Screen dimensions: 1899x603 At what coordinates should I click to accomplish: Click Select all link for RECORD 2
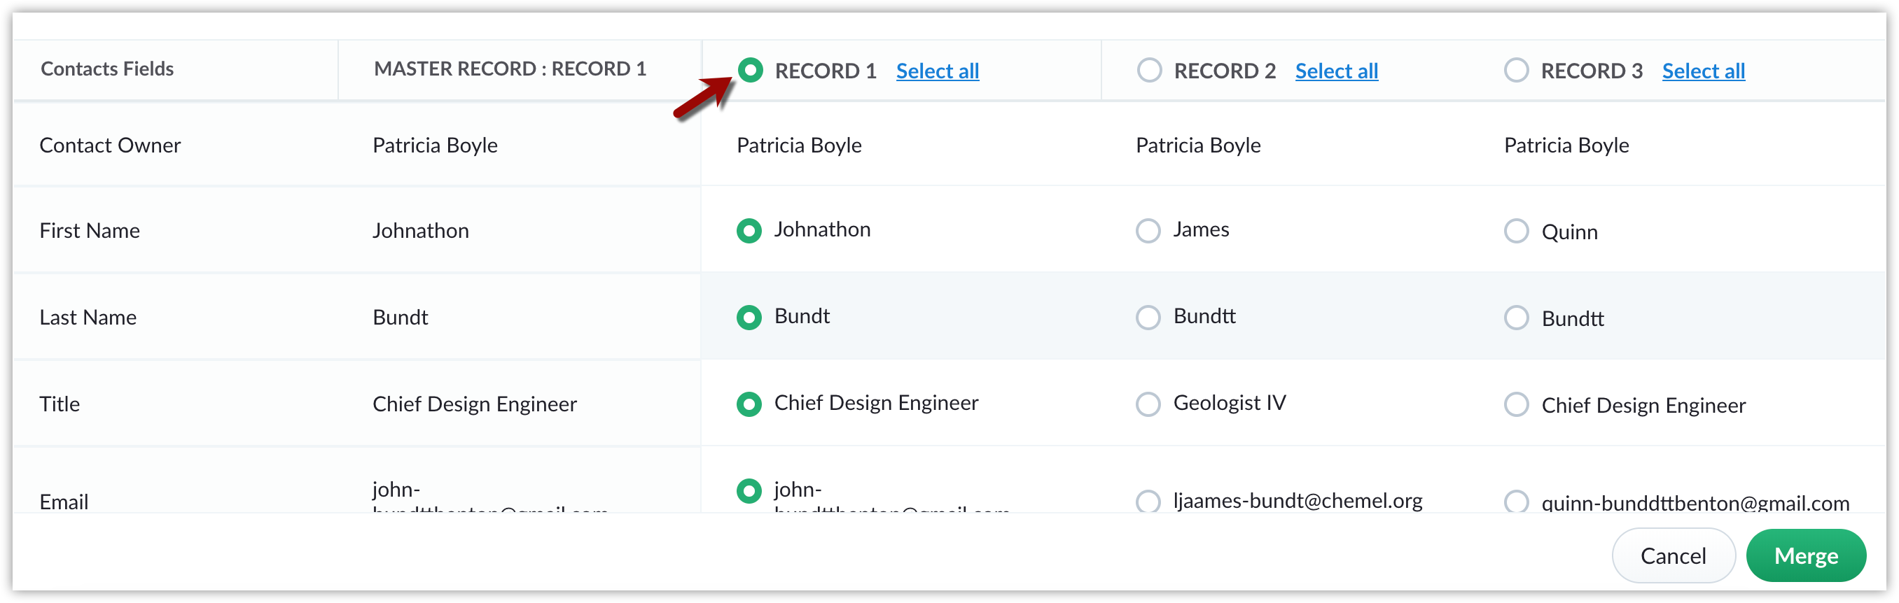click(1336, 71)
